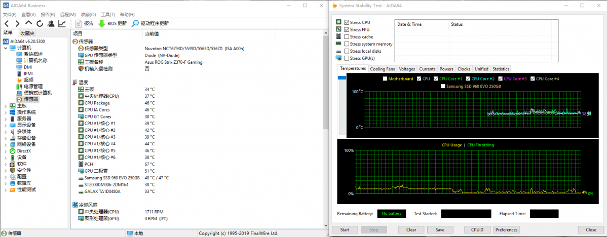This screenshot has width=607, height=237.
Task: Switch to the Cooling Fans tab
Action: coord(382,69)
